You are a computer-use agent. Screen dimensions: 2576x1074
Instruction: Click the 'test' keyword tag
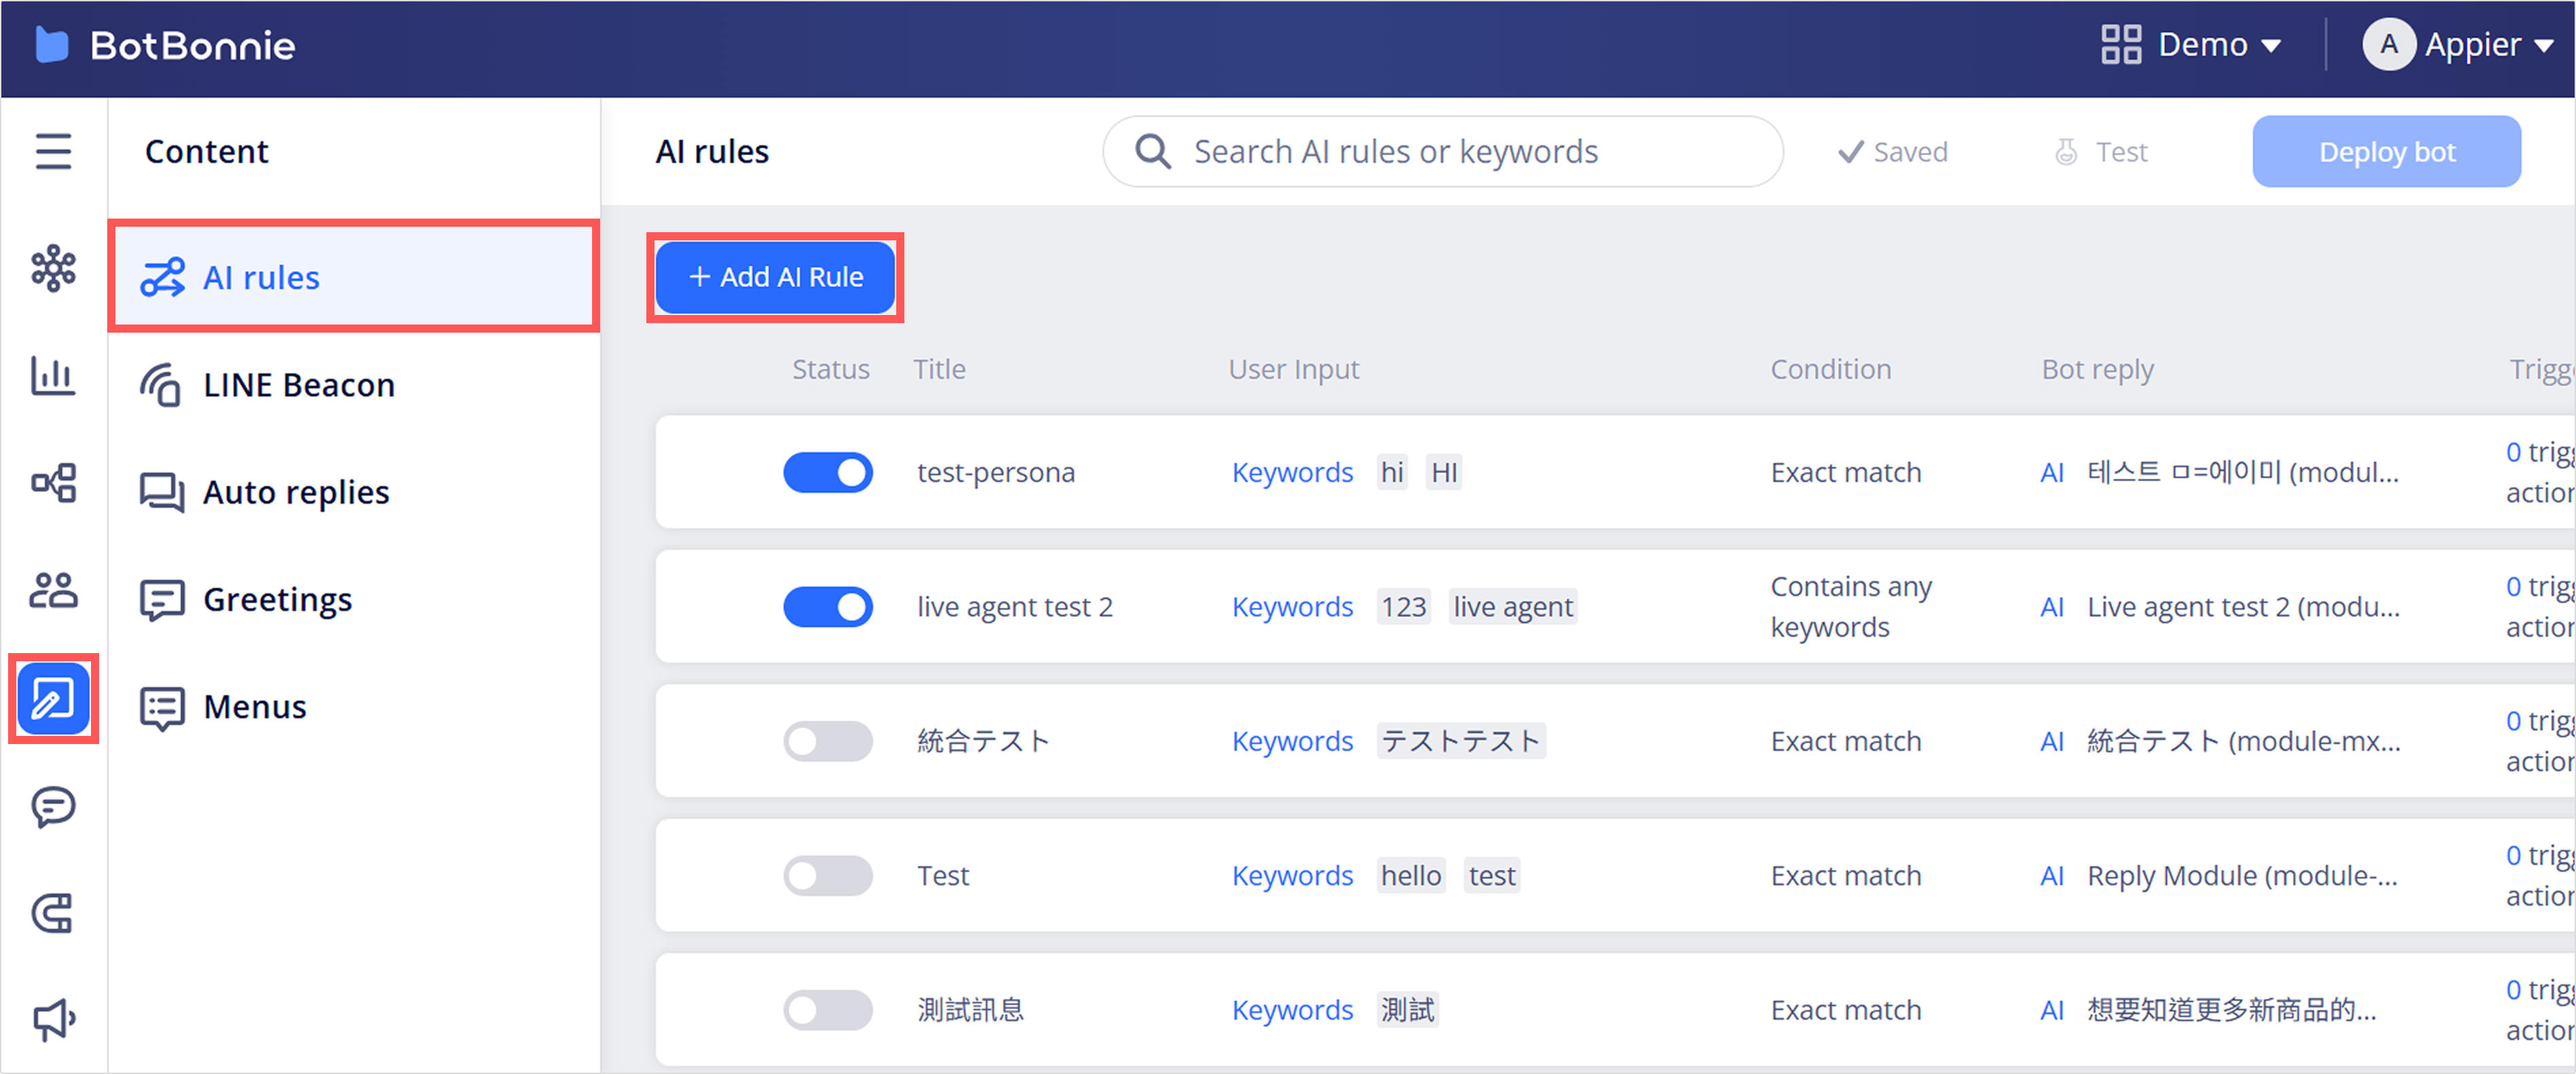pos(1492,875)
